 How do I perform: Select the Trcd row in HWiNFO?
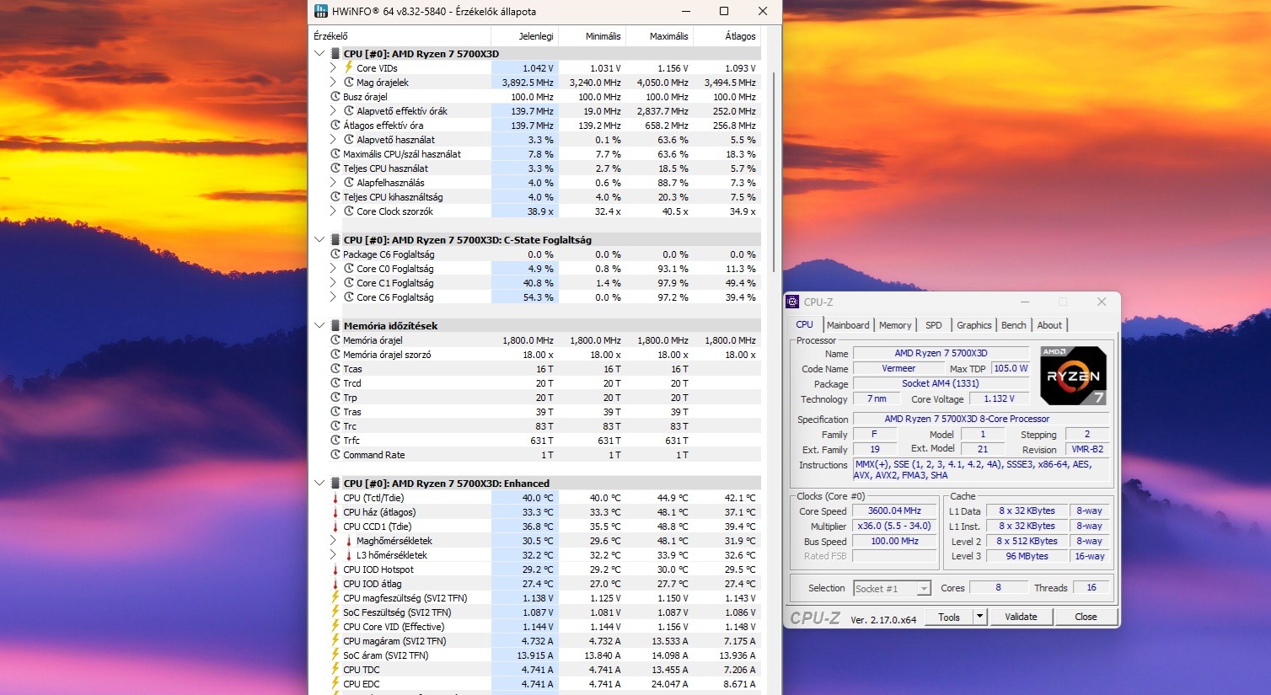tap(535, 383)
